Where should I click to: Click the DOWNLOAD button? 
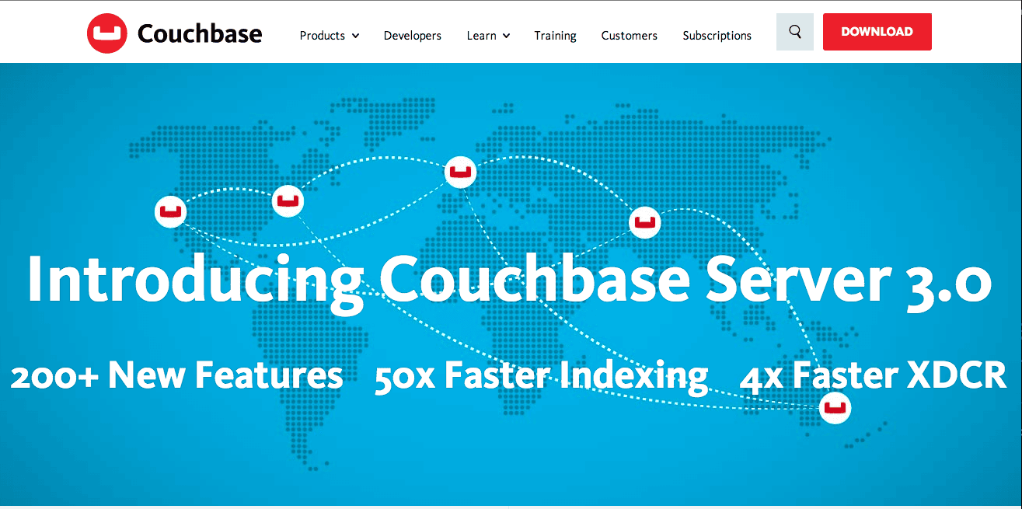click(x=877, y=32)
